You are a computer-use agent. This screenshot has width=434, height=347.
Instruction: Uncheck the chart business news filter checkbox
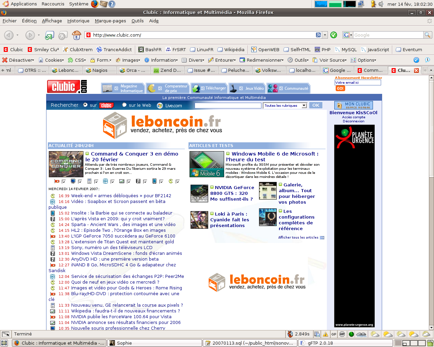coord(129,182)
